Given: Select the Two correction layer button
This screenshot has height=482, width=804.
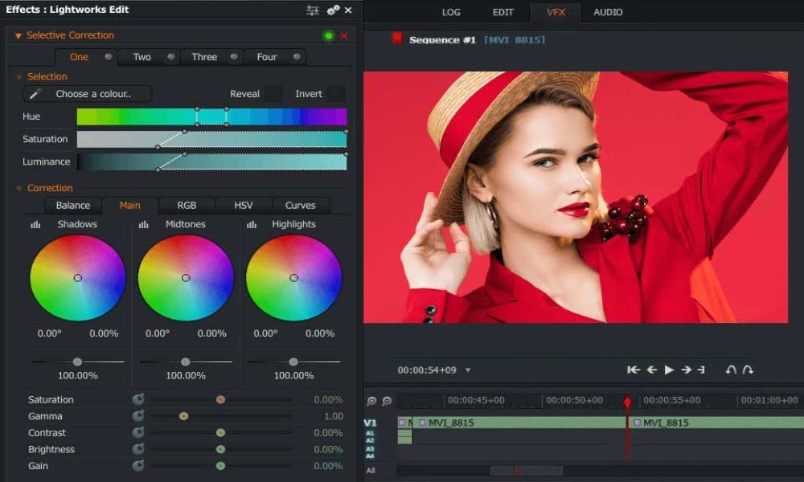Looking at the screenshot, I should coord(142,57).
